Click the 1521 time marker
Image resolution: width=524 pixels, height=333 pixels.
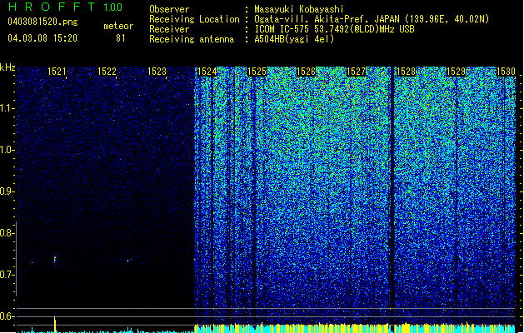tap(57, 72)
